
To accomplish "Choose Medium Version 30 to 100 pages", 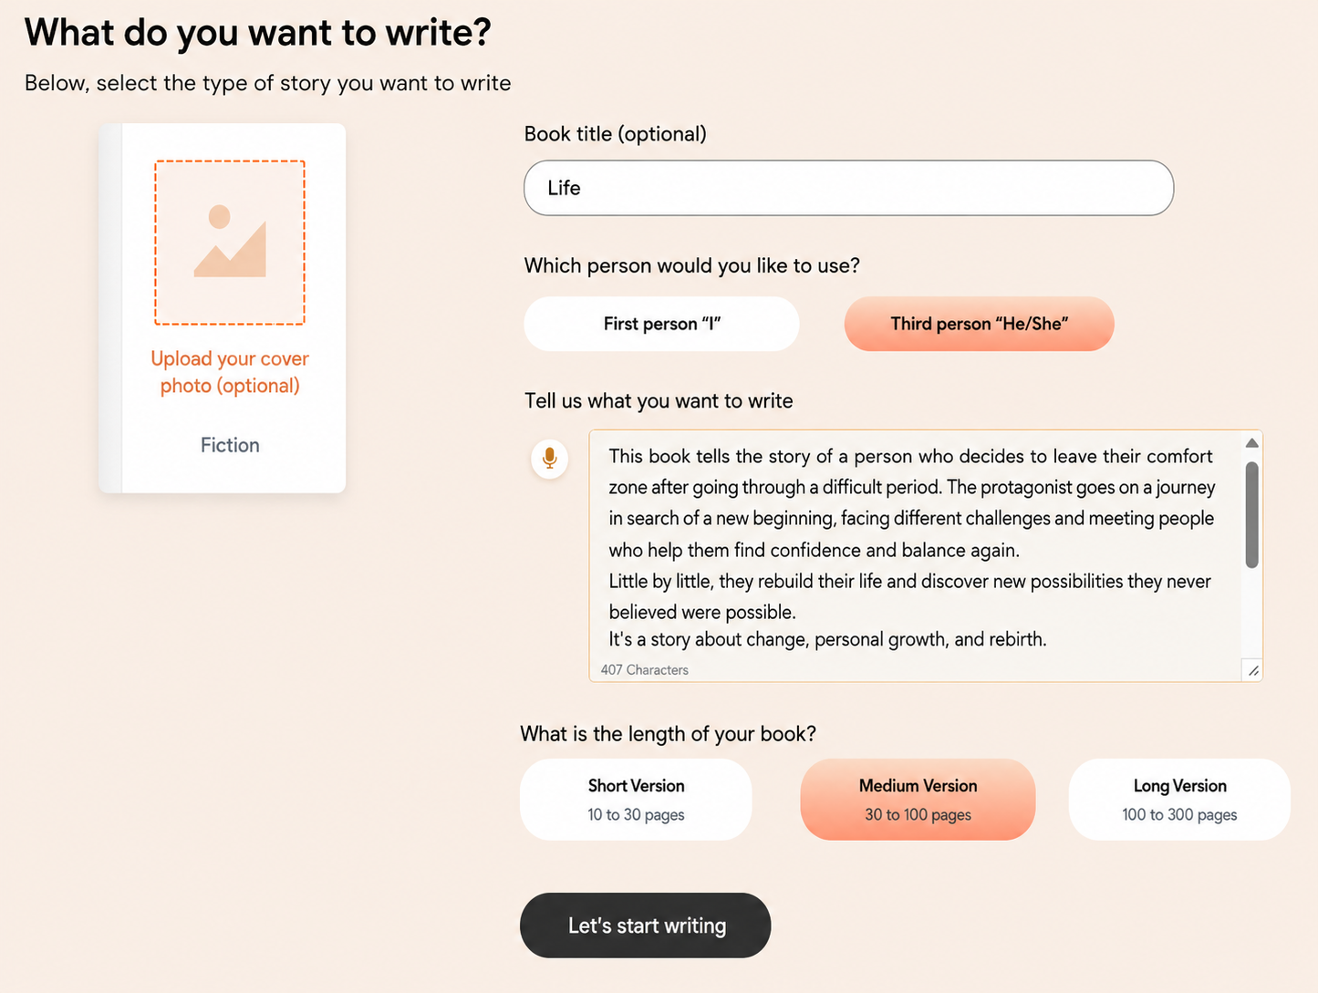I will (x=918, y=800).
